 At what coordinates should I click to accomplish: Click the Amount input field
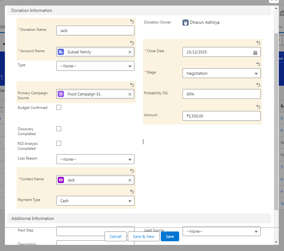coord(222,116)
